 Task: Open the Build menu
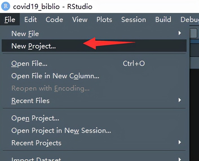(163, 20)
